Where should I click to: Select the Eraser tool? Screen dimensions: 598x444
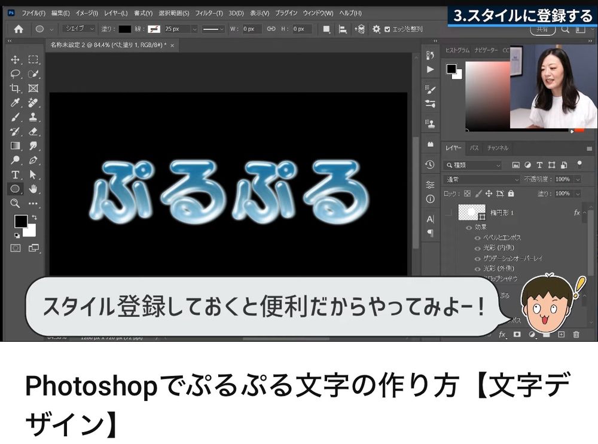pyautogui.click(x=33, y=131)
